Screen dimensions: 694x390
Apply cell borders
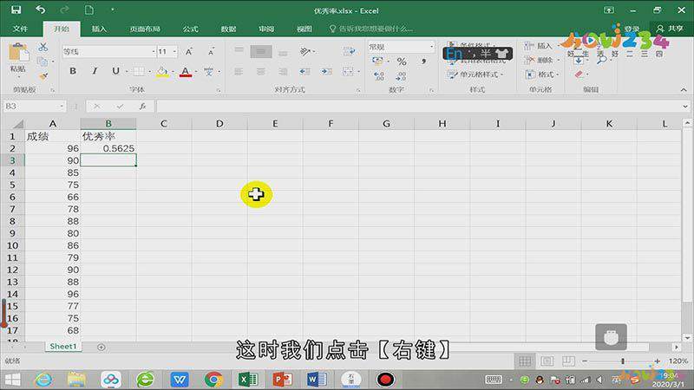(x=139, y=71)
